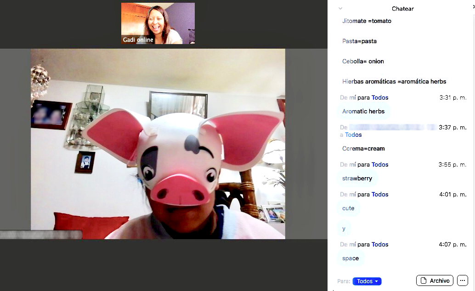Click the Todos link at 3:55 p. m.

[380, 164]
